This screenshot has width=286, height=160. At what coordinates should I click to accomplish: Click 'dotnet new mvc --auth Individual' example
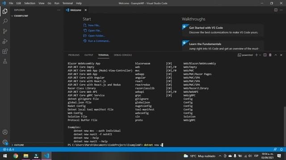coord(97,131)
